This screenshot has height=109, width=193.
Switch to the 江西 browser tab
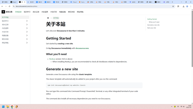click(90, 2)
